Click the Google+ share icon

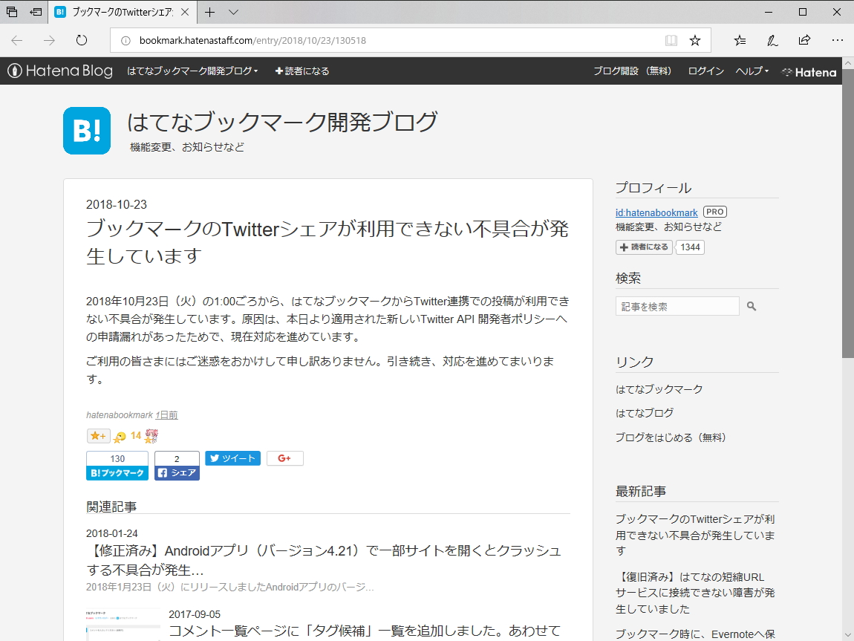[x=284, y=458]
